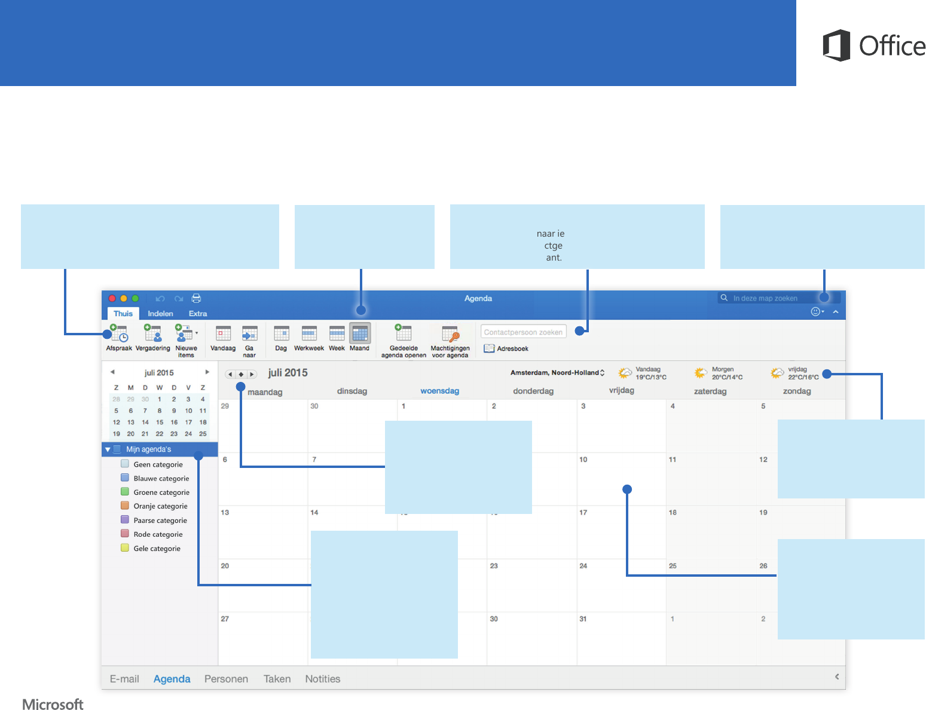Jump to Vandaag in the calendar

click(x=223, y=338)
